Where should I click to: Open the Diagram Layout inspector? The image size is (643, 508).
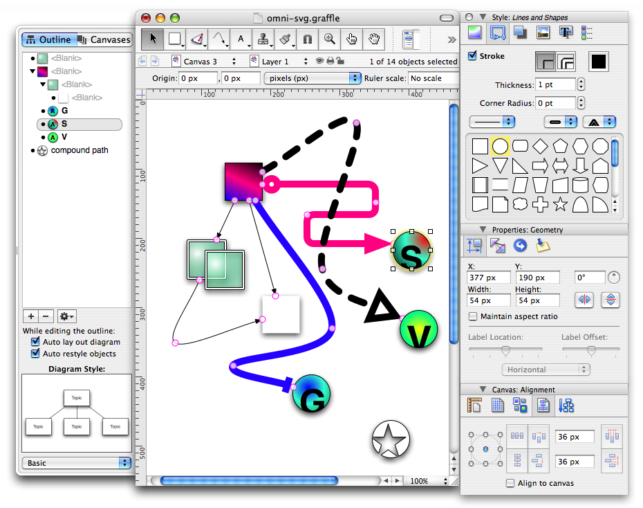tap(566, 406)
